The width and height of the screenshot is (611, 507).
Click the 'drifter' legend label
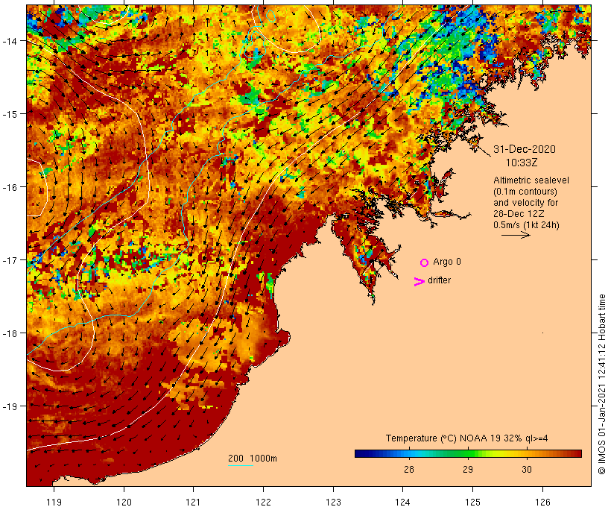click(439, 280)
